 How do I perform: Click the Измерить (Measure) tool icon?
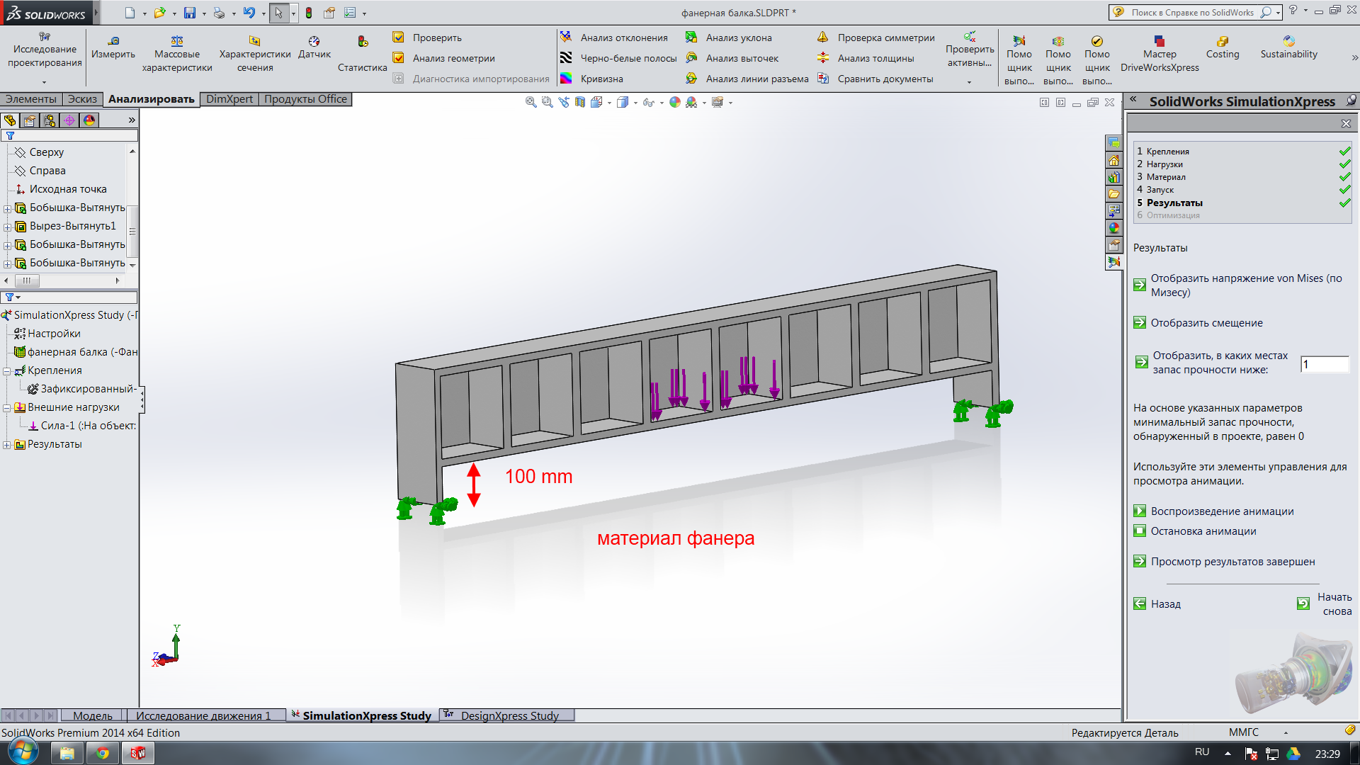(113, 41)
